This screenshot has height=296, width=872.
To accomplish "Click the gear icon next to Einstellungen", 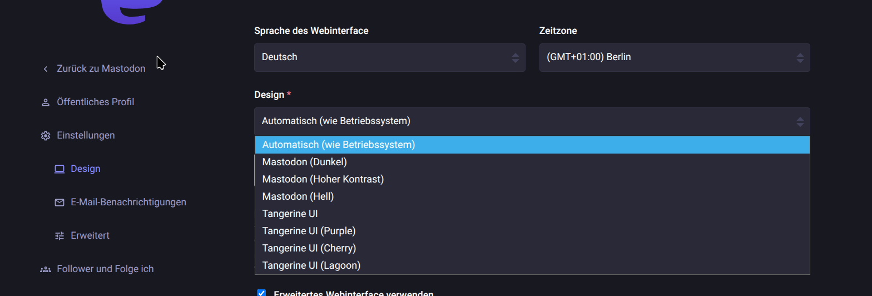I will pos(46,136).
